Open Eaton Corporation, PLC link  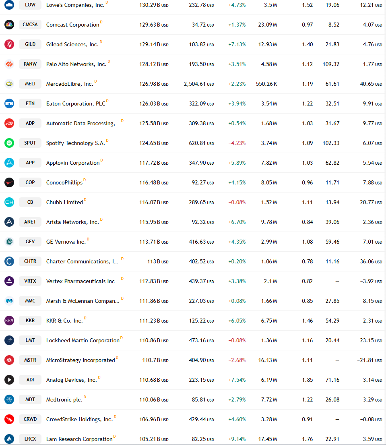(76, 103)
